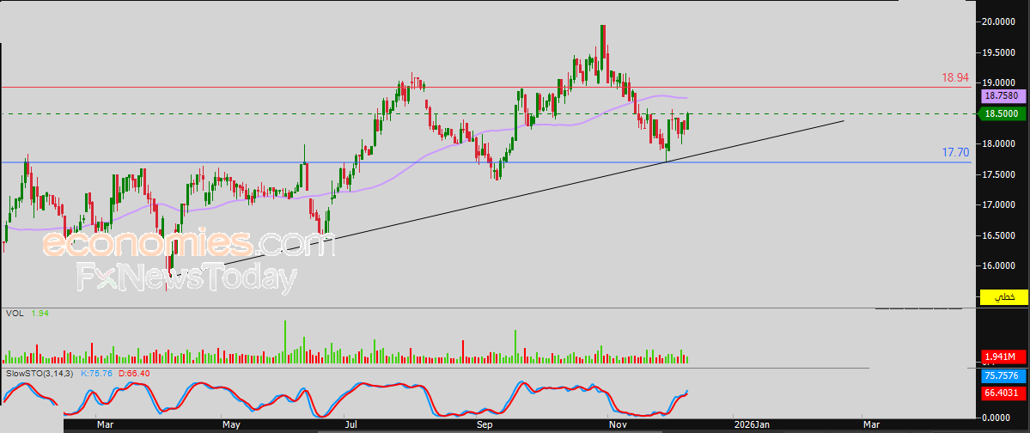The image size is (1030, 433).
Task: Click the 2026Jan date on time axis
Action: (x=751, y=424)
